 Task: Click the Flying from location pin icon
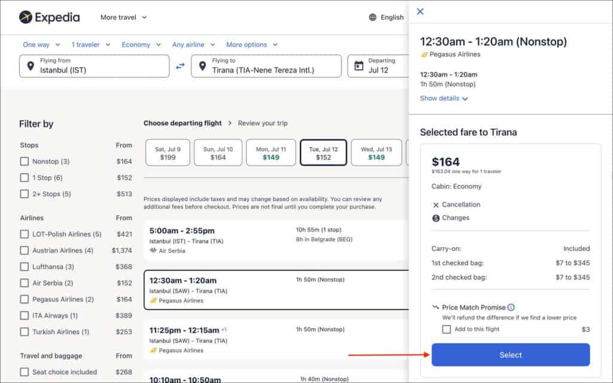click(x=31, y=66)
